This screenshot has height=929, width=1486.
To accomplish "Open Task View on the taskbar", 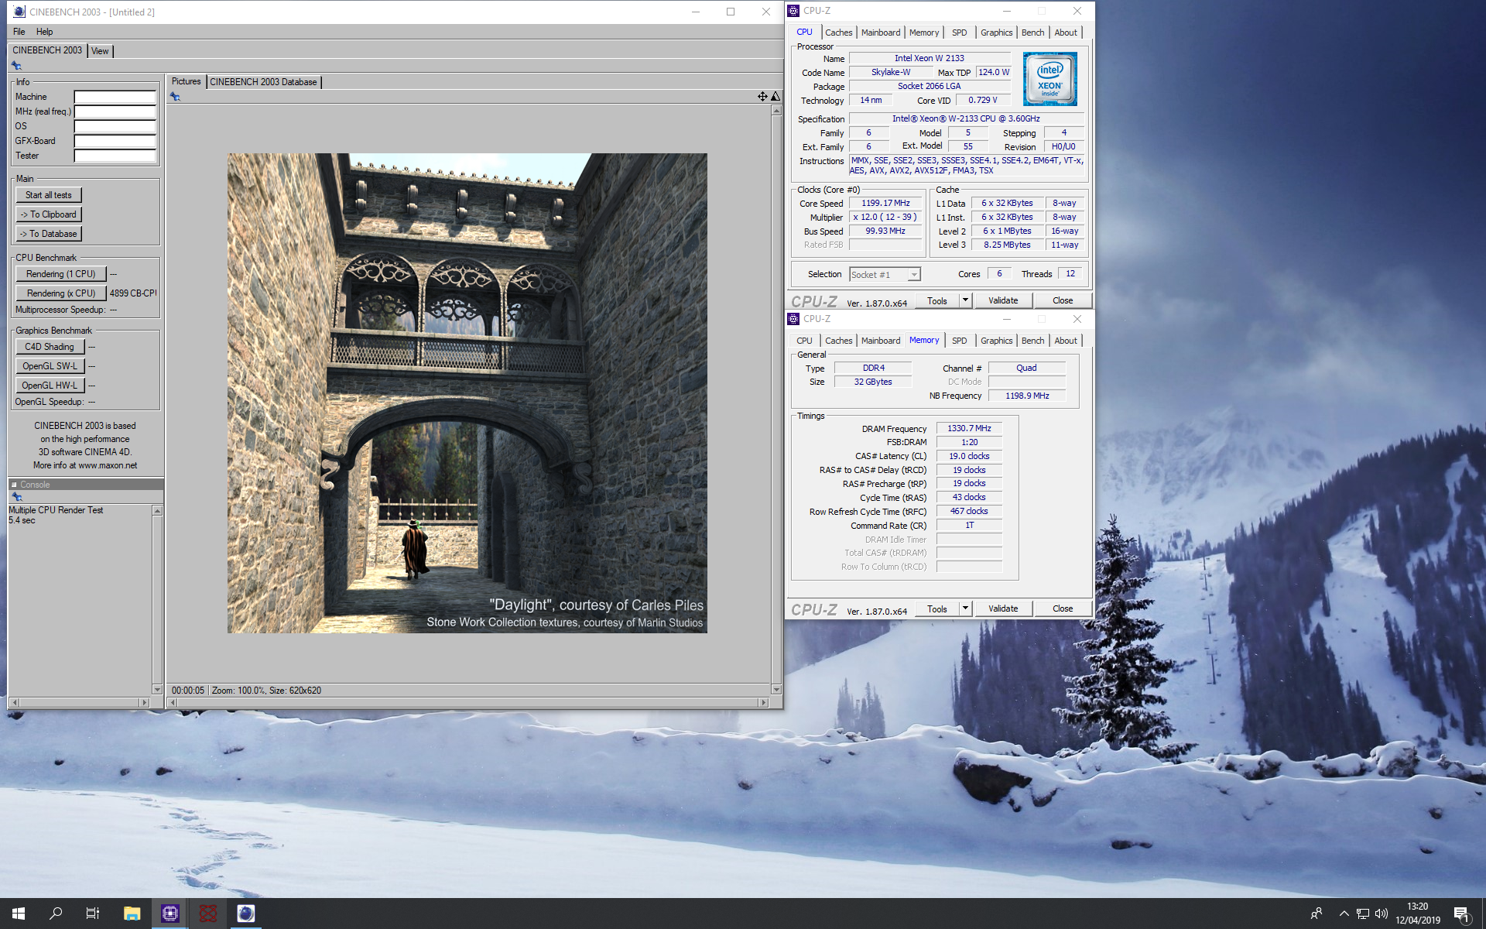I will point(93,914).
